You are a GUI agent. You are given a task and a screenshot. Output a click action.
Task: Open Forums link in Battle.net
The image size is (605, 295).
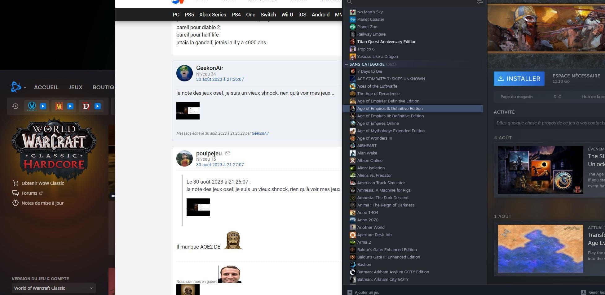[29, 193]
